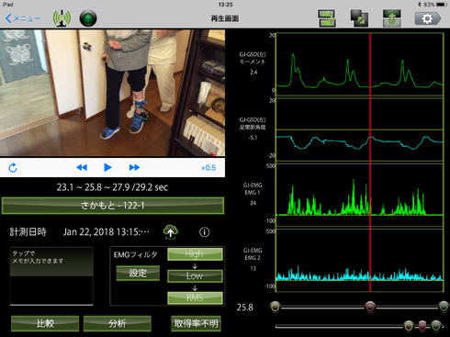Open the label display toggle icon in toolbar

pyautogui.click(x=327, y=18)
